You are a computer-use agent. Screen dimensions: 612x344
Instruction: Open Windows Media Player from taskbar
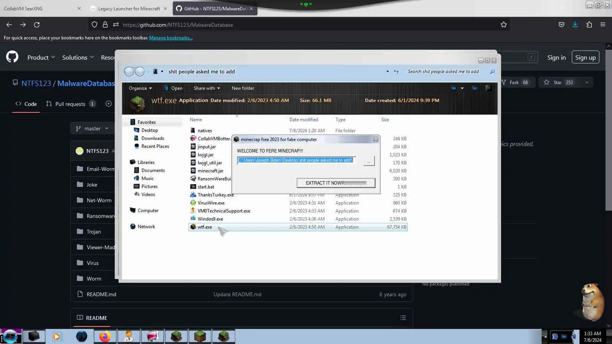click(x=57, y=336)
